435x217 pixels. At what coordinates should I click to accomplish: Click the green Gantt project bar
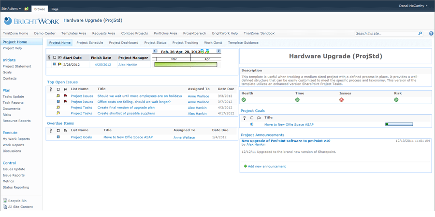(x=186, y=65)
